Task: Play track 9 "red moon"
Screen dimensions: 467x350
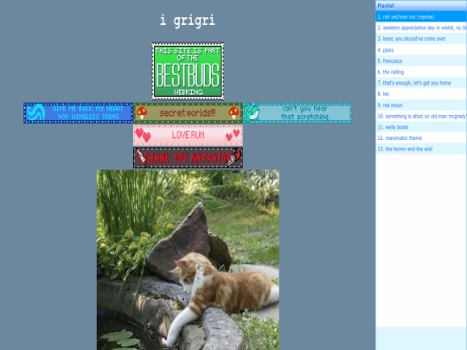Action: pos(421,105)
